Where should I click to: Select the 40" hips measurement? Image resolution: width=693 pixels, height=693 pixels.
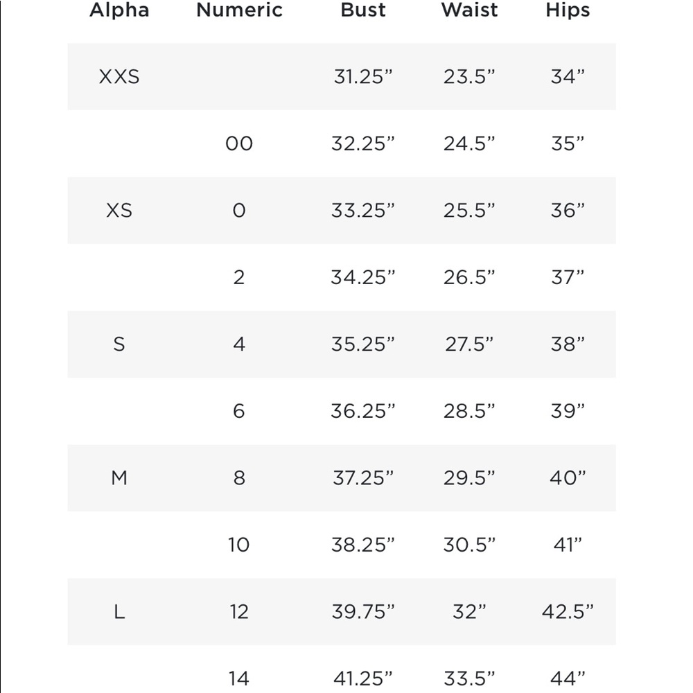click(x=568, y=477)
